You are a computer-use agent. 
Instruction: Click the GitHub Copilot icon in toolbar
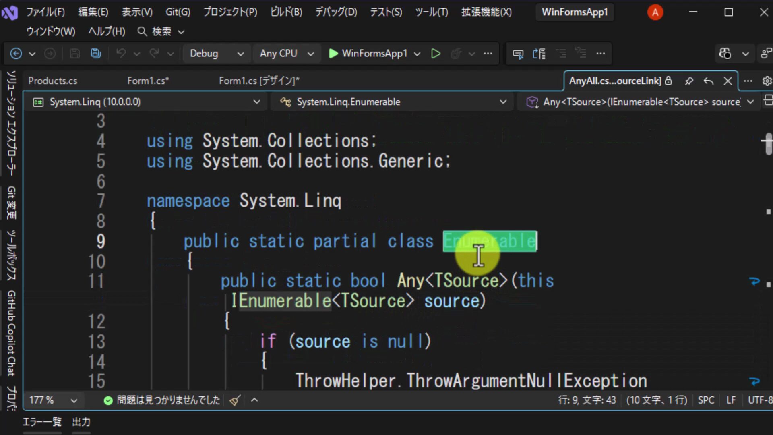[x=725, y=53]
